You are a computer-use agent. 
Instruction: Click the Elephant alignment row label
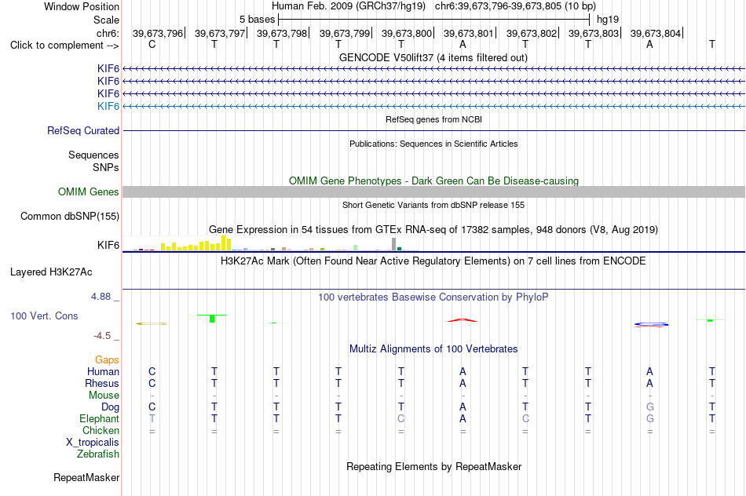tap(99, 418)
